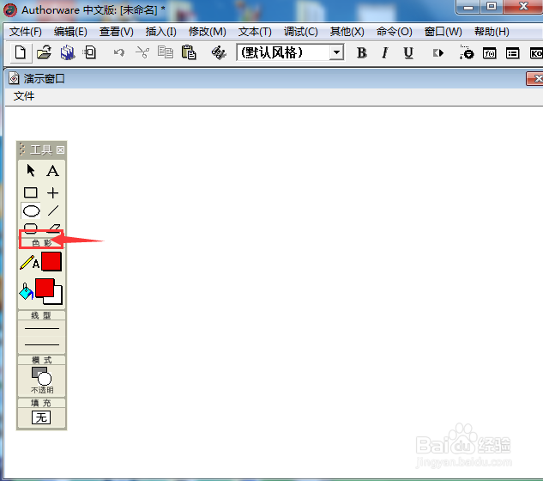The width and height of the screenshot is (543, 481).
Task: Minimize the Authorware window
Action: click(x=468, y=7)
